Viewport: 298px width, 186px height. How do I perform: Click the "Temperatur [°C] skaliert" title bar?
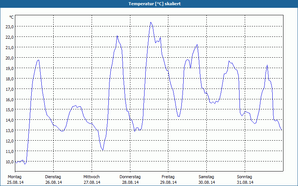click(149, 4)
